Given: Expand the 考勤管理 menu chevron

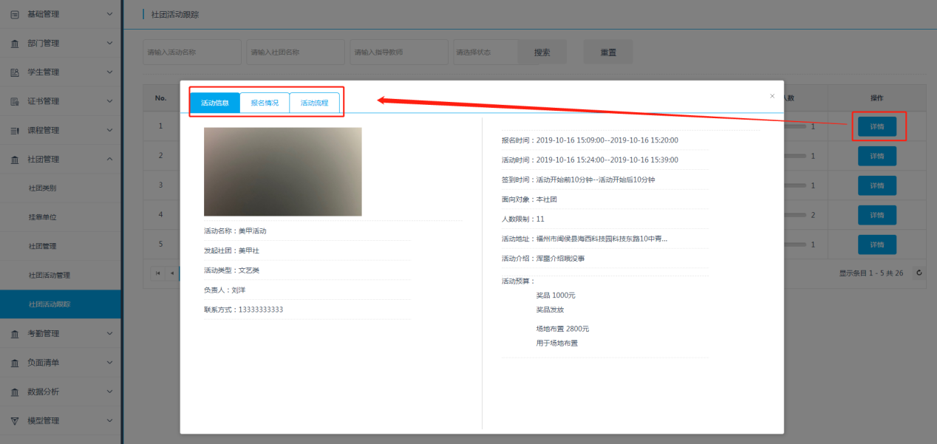Looking at the screenshot, I should pyautogui.click(x=109, y=334).
